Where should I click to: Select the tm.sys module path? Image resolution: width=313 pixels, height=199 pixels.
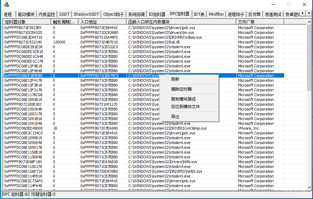tap(161, 32)
